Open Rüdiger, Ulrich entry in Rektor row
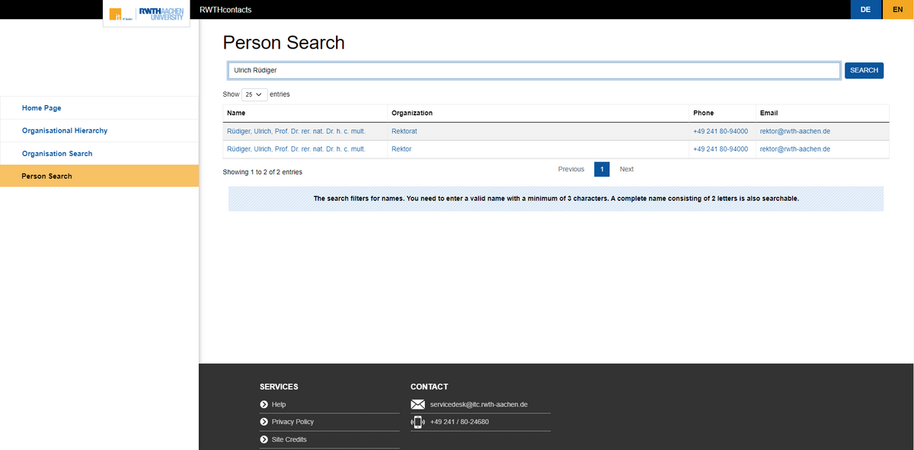This screenshot has width=914, height=450. 296,149
